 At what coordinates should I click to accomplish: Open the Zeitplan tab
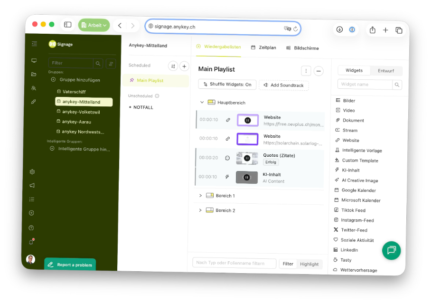tap(263, 47)
